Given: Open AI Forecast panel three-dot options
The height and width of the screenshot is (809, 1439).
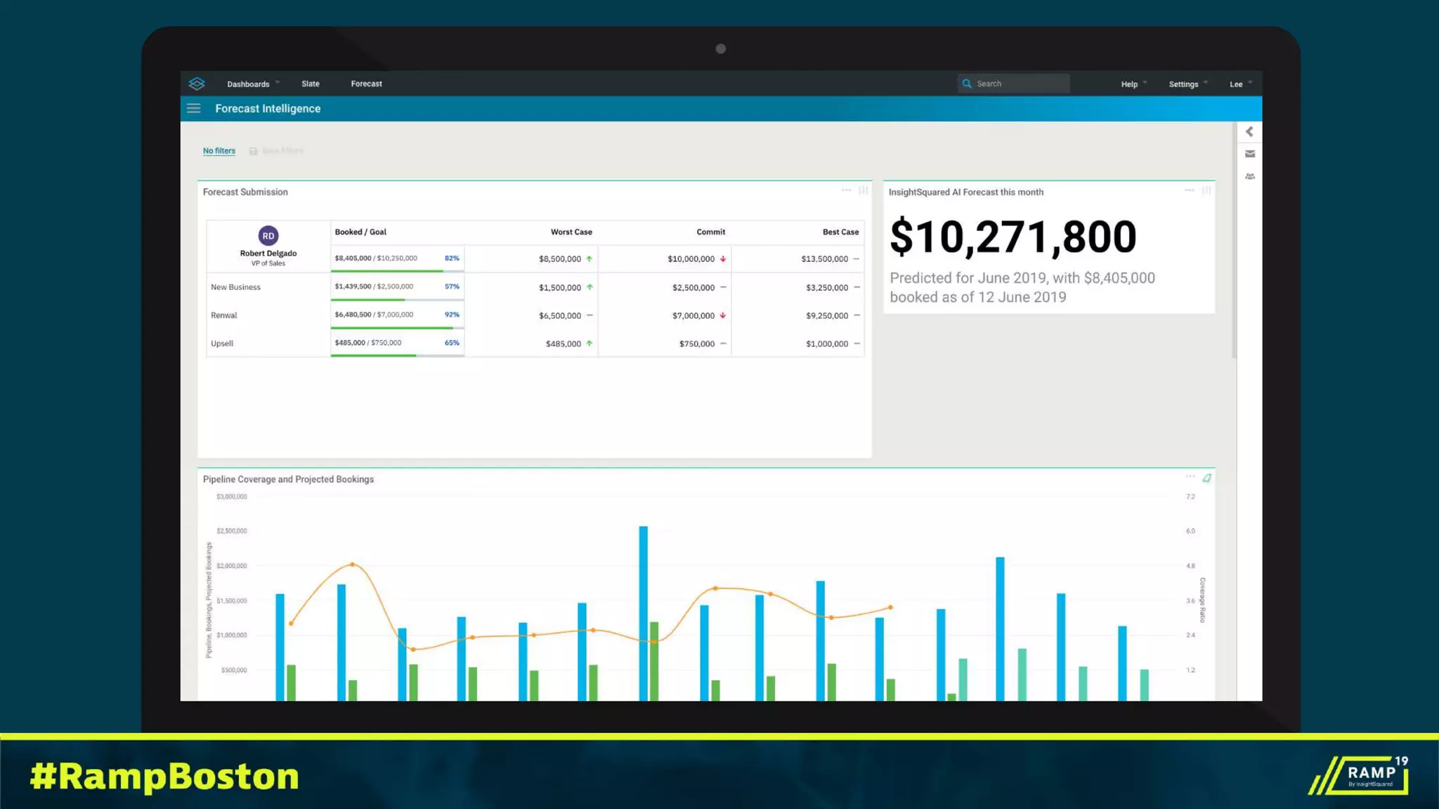Looking at the screenshot, I should [1189, 190].
